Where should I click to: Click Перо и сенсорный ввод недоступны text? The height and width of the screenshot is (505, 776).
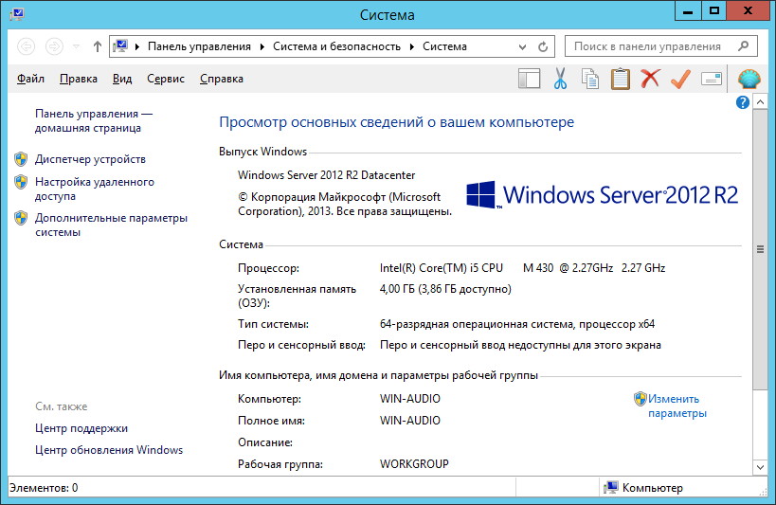click(x=520, y=345)
